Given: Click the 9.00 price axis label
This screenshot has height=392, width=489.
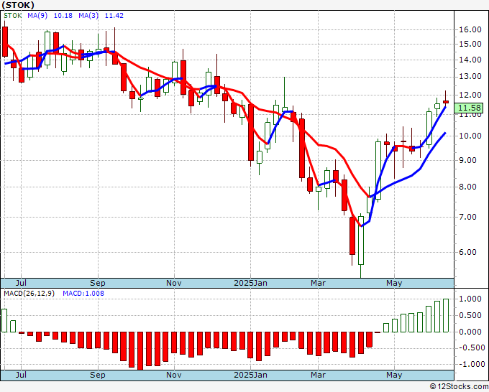Looking at the screenshot, I should [468, 160].
